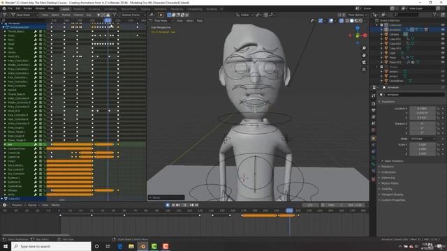This screenshot has height=251, width=447.
Task: Click the red X axis on navigation gizmo
Action: pos(365,36)
